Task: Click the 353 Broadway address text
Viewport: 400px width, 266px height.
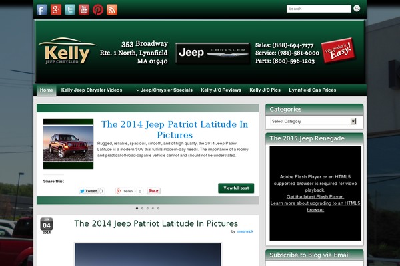Action: tap(145, 43)
